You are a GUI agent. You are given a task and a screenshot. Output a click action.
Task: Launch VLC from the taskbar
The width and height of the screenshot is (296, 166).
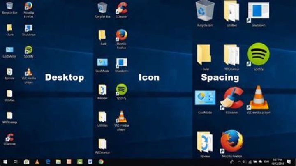click(x=37, y=162)
